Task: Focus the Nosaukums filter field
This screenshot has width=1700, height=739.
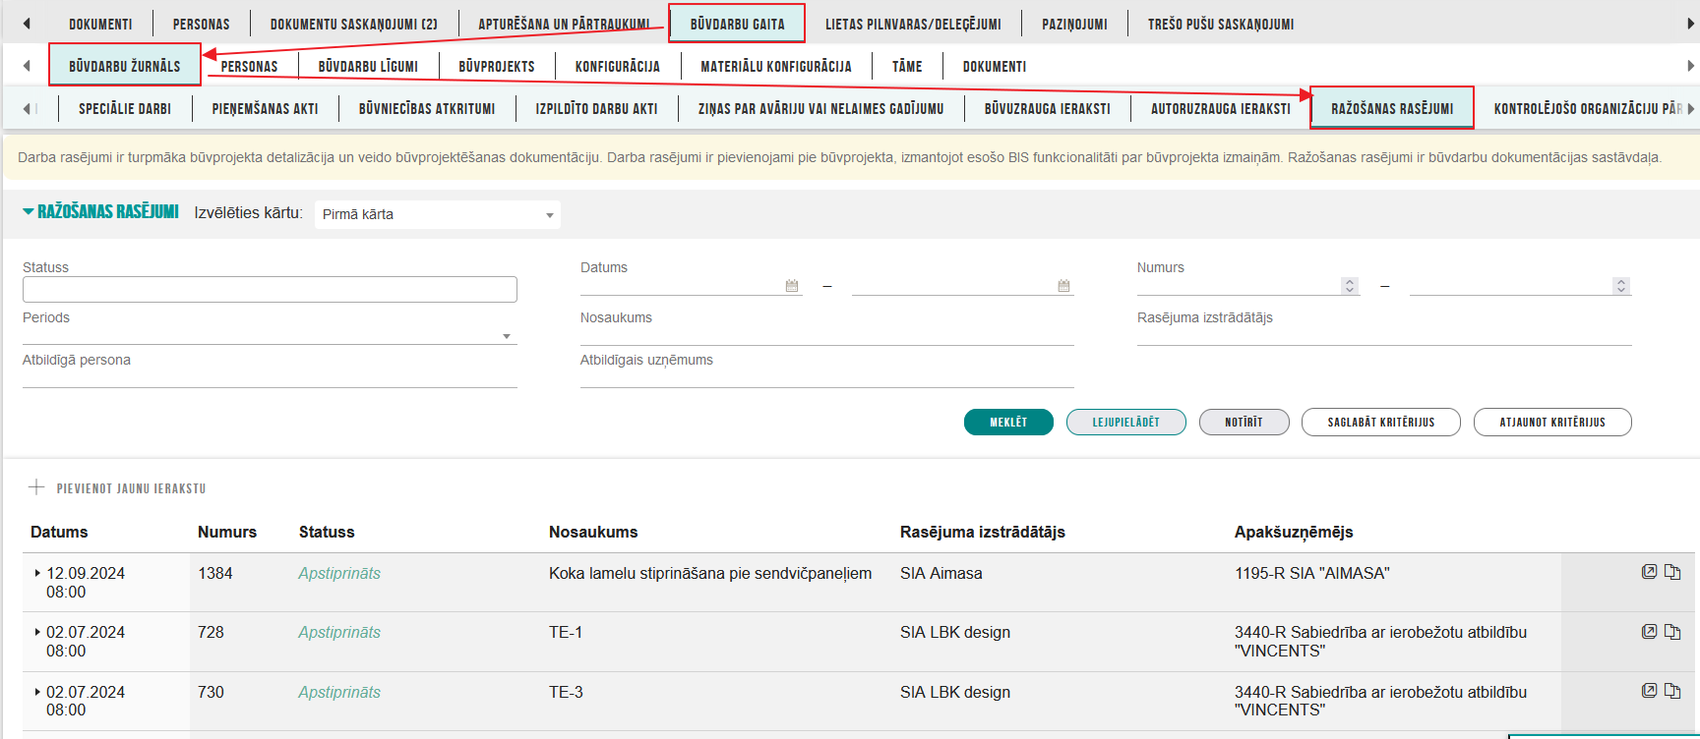Action: point(826,335)
